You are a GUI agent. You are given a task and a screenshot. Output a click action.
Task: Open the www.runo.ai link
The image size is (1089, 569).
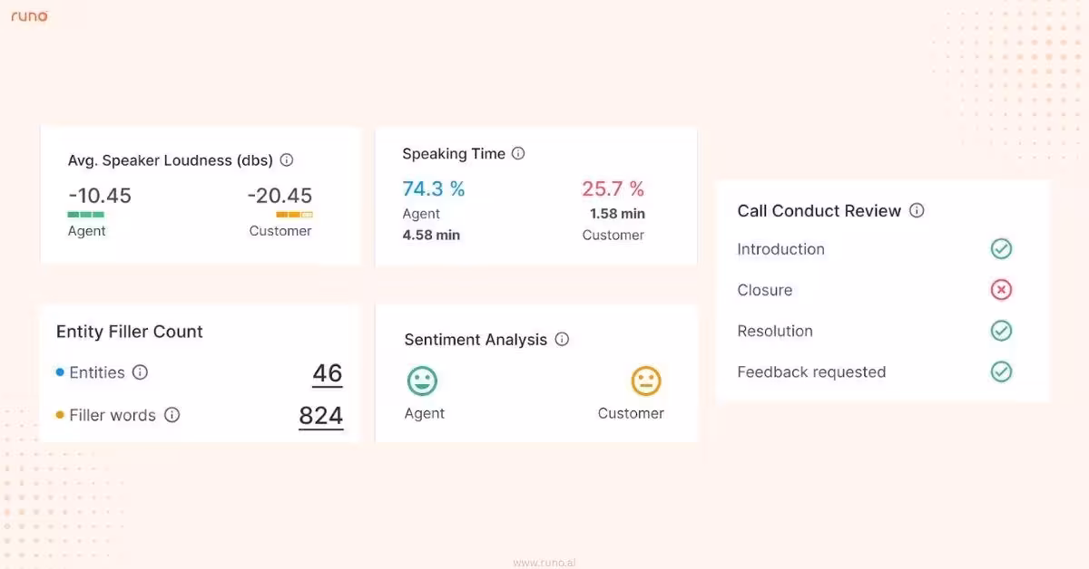544,562
